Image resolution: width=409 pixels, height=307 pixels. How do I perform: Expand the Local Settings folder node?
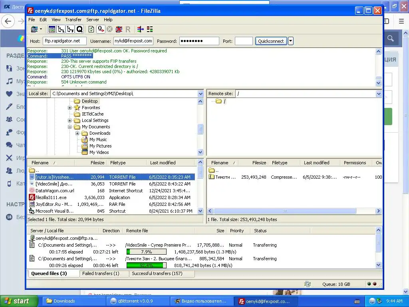(x=69, y=120)
